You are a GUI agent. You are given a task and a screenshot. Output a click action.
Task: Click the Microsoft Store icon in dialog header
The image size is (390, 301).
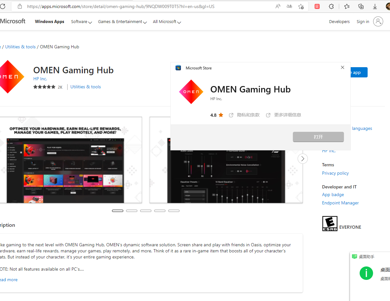click(178, 67)
